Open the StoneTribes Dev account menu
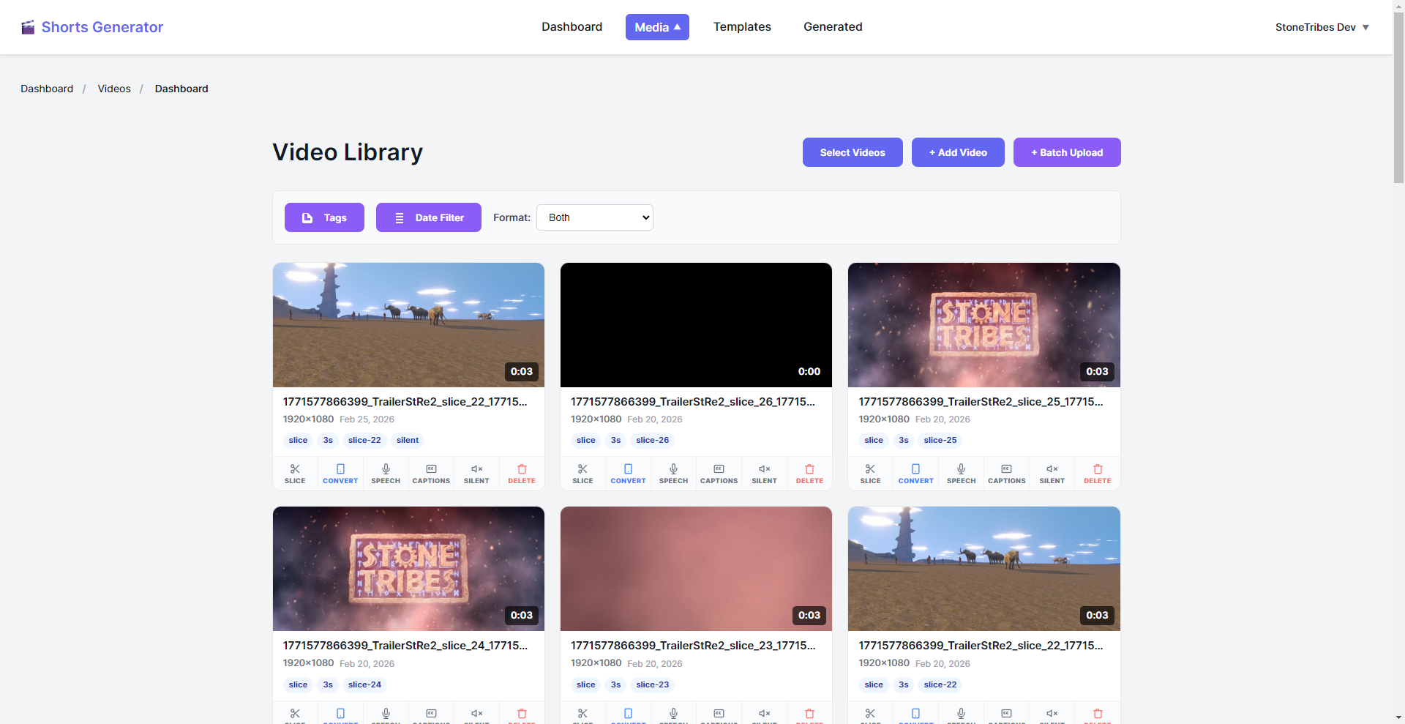The image size is (1405, 724). click(1321, 27)
